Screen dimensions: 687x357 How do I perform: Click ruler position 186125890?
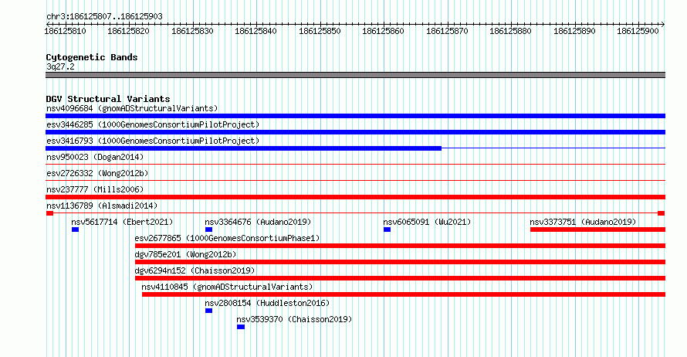[574, 31]
